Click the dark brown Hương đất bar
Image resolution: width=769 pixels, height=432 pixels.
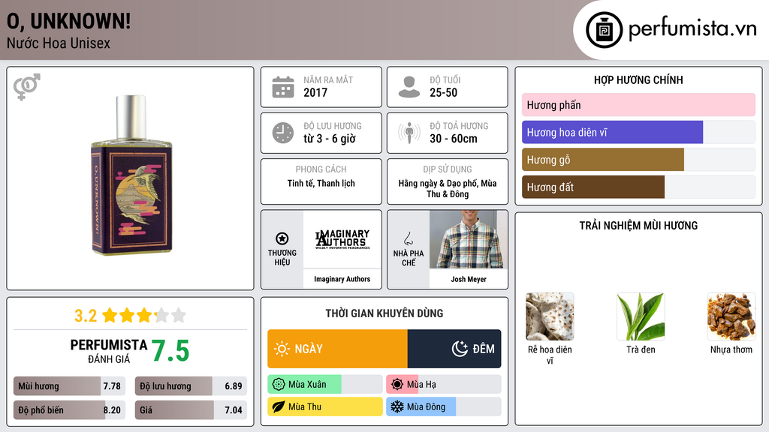click(593, 187)
